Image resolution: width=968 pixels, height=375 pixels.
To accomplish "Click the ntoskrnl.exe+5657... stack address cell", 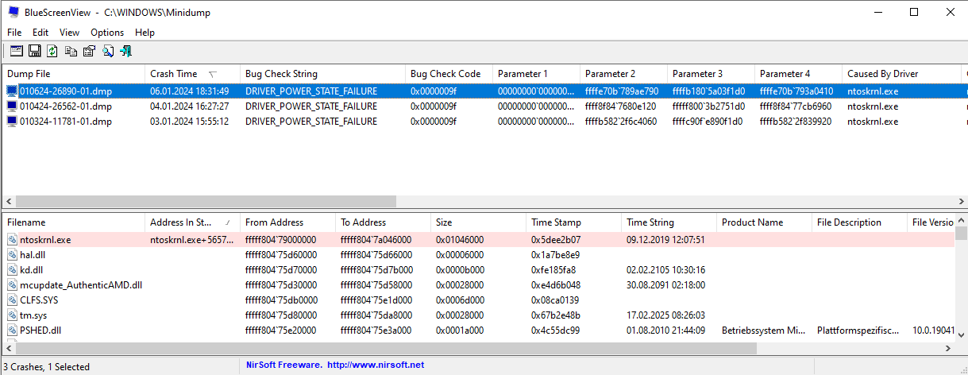I will click(x=192, y=240).
